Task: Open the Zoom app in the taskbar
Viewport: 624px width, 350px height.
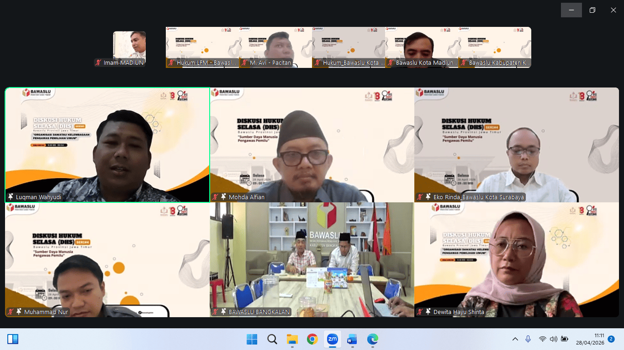Action: coord(332,339)
